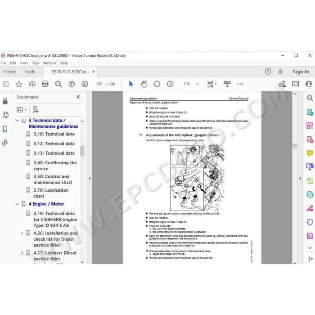Upload file to cloud icon
Image resolution: width=315 pixels, height=315 pixels.
tap(32, 84)
